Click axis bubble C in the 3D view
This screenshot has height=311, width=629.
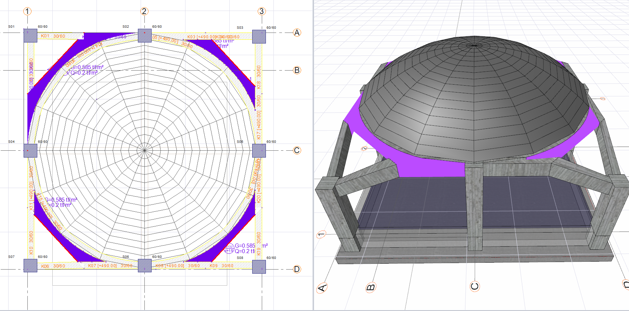[475, 286]
